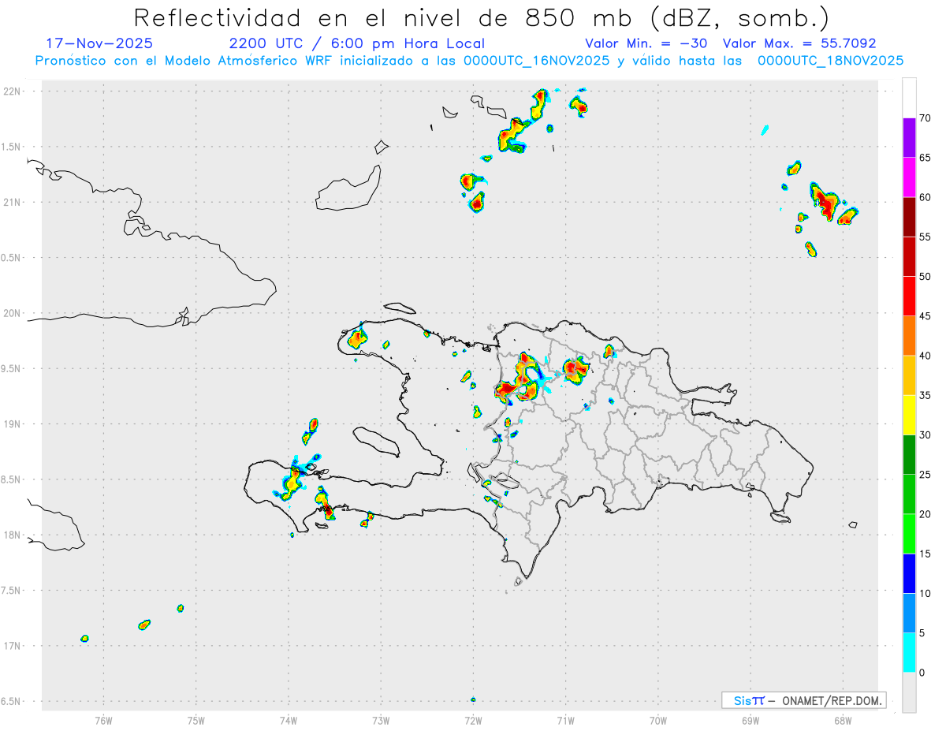Click the 'Valor Min. = -30' text

tap(648, 43)
